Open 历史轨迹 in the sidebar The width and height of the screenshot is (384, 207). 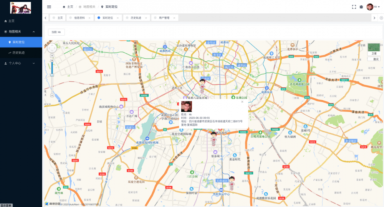tap(21, 53)
